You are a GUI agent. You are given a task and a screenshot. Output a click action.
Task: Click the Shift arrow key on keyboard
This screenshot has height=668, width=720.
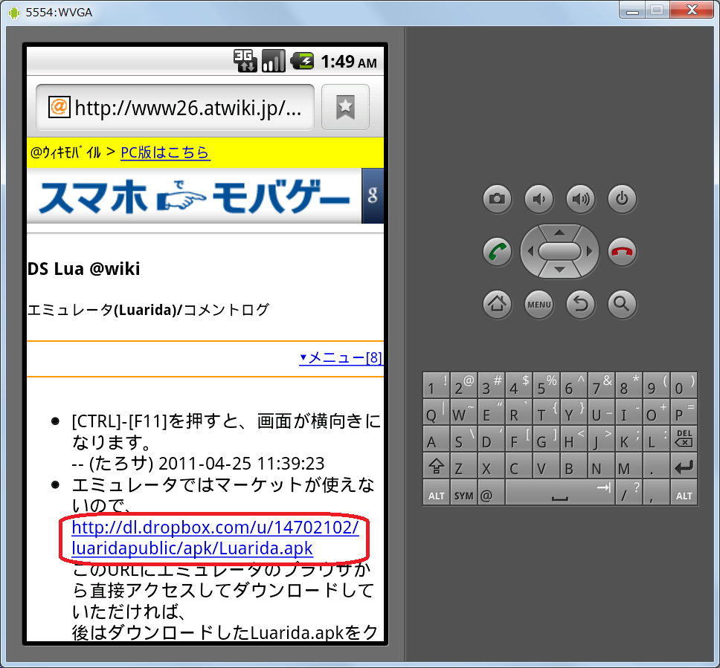(436, 467)
